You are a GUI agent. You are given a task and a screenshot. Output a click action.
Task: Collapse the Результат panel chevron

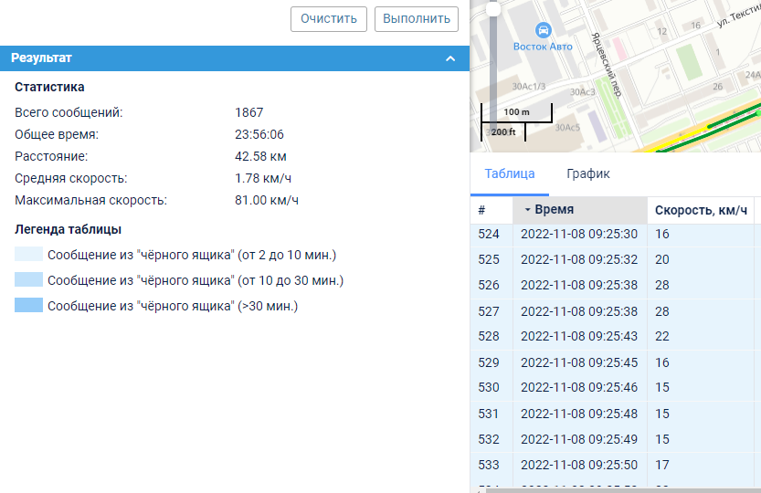(x=449, y=58)
